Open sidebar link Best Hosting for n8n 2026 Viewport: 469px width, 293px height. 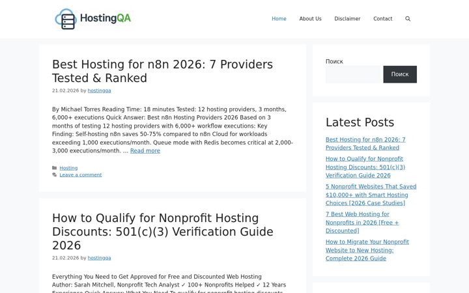pos(365,143)
